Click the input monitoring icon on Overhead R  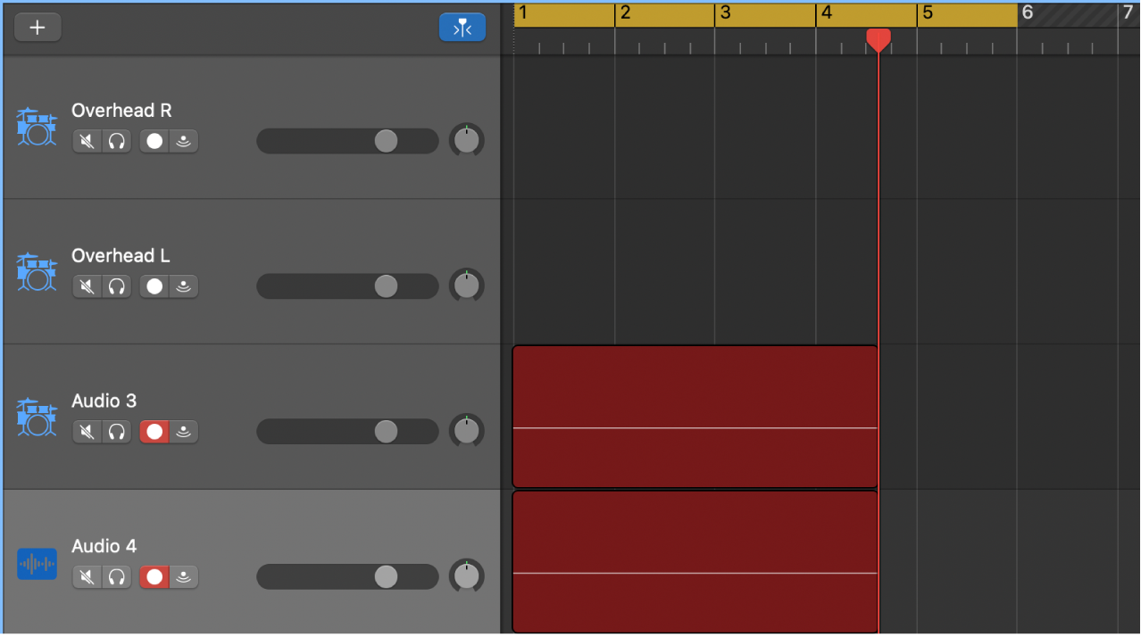pyautogui.click(x=184, y=141)
